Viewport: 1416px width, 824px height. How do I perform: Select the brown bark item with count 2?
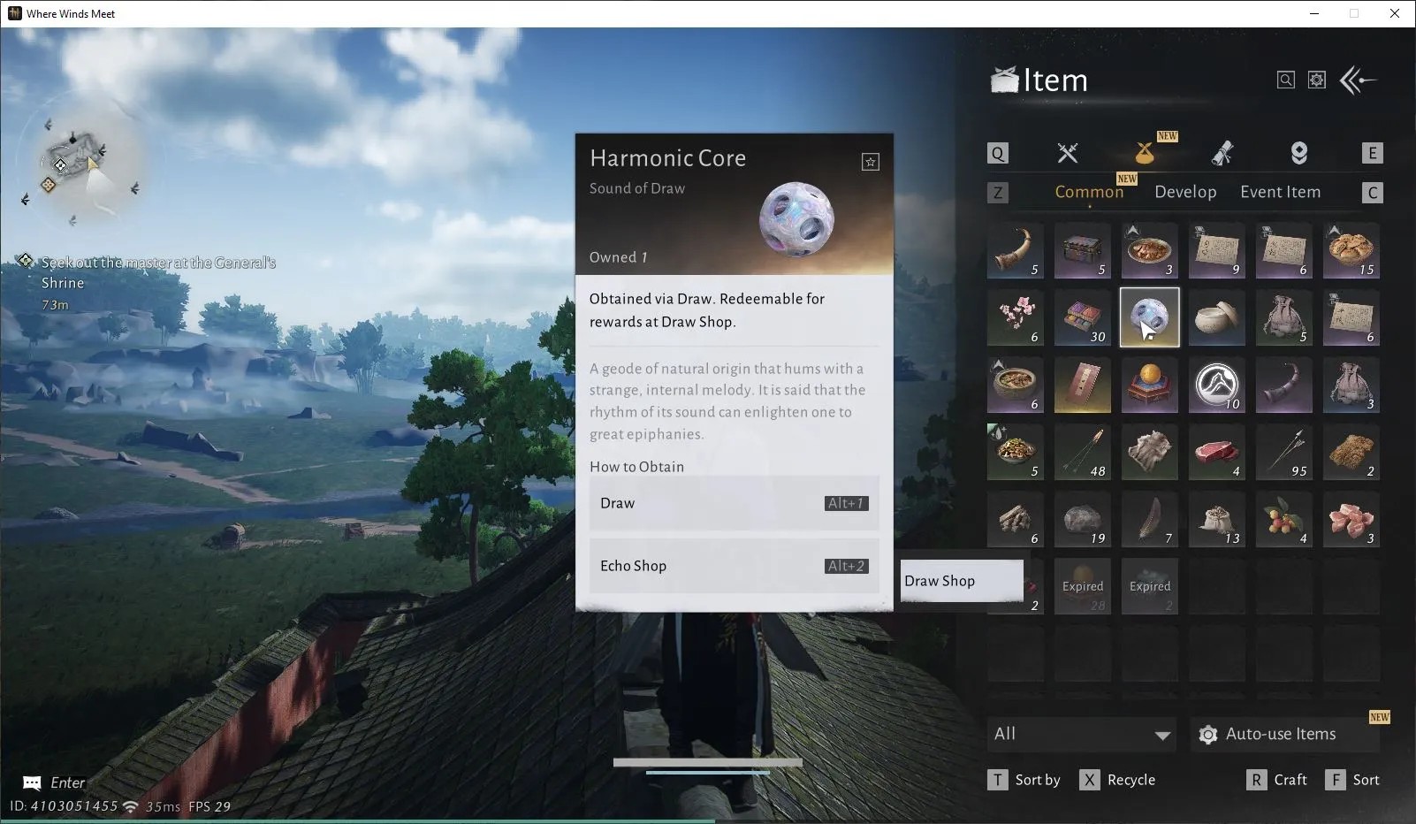(x=1351, y=452)
